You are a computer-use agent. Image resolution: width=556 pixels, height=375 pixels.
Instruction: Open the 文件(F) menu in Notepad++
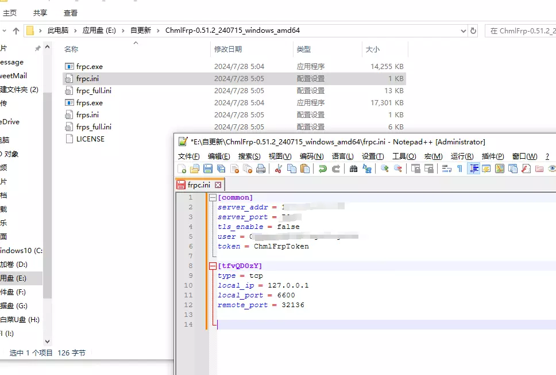tap(188, 156)
